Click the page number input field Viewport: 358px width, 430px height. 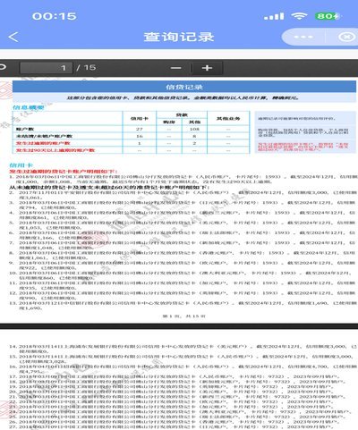46,68
